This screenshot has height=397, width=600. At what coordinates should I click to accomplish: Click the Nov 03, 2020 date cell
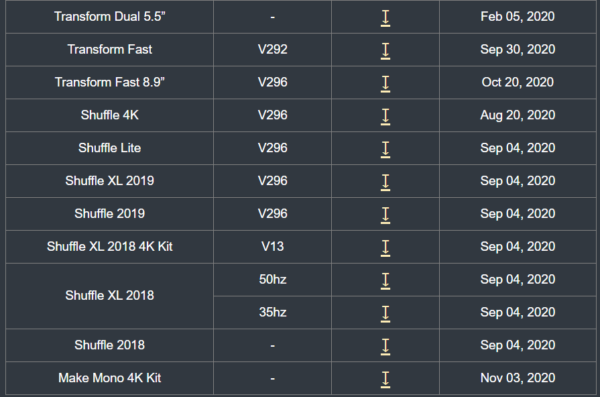pyautogui.click(x=518, y=378)
